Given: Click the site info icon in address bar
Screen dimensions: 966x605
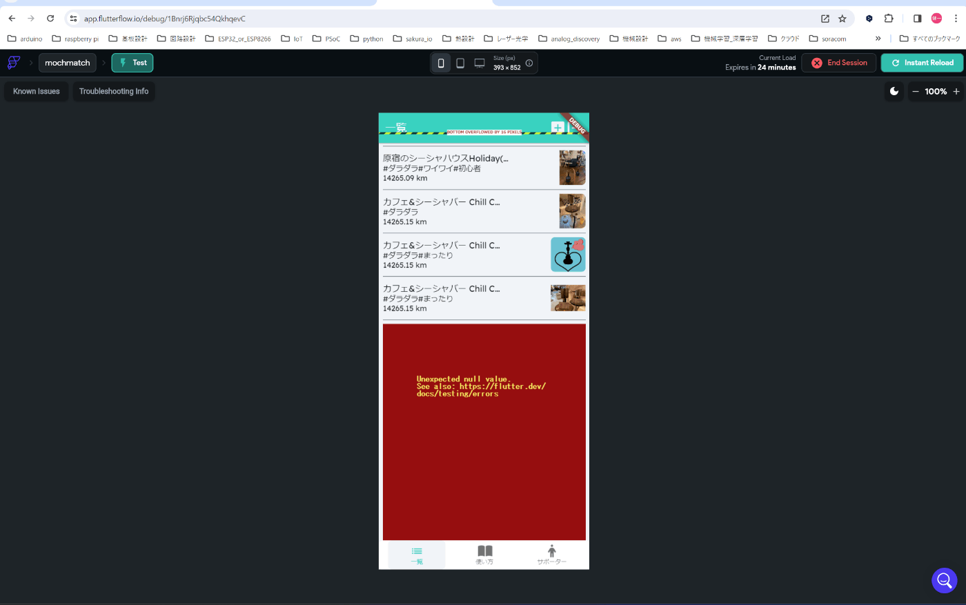Looking at the screenshot, I should pyautogui.click(x=73, y=19).
